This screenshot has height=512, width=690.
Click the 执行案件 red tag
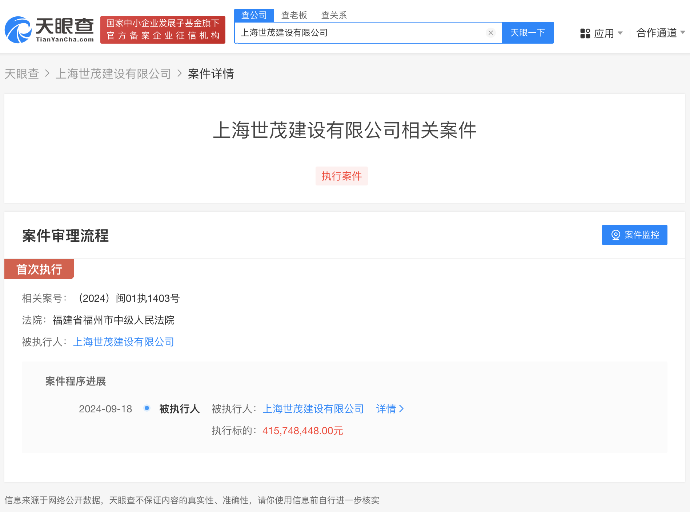tap(341, 176)
